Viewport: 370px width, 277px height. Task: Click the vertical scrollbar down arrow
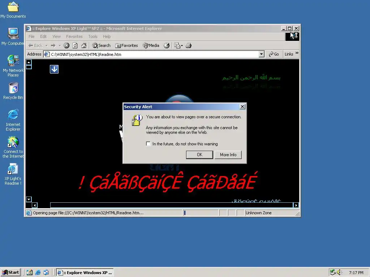tap(29, 199)
